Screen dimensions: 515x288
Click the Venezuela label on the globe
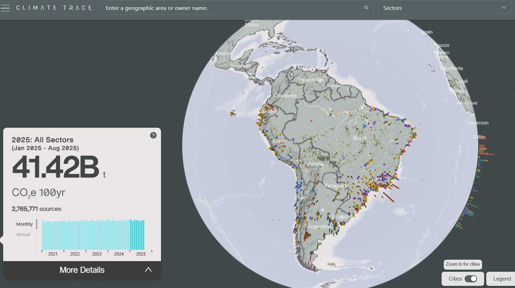coord(310,80)
